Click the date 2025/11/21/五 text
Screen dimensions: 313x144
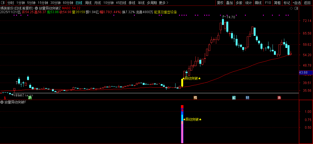pos(11,12)
